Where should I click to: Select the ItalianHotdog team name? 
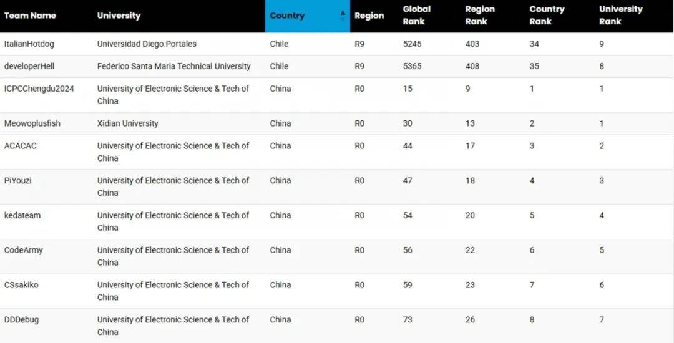29,44
